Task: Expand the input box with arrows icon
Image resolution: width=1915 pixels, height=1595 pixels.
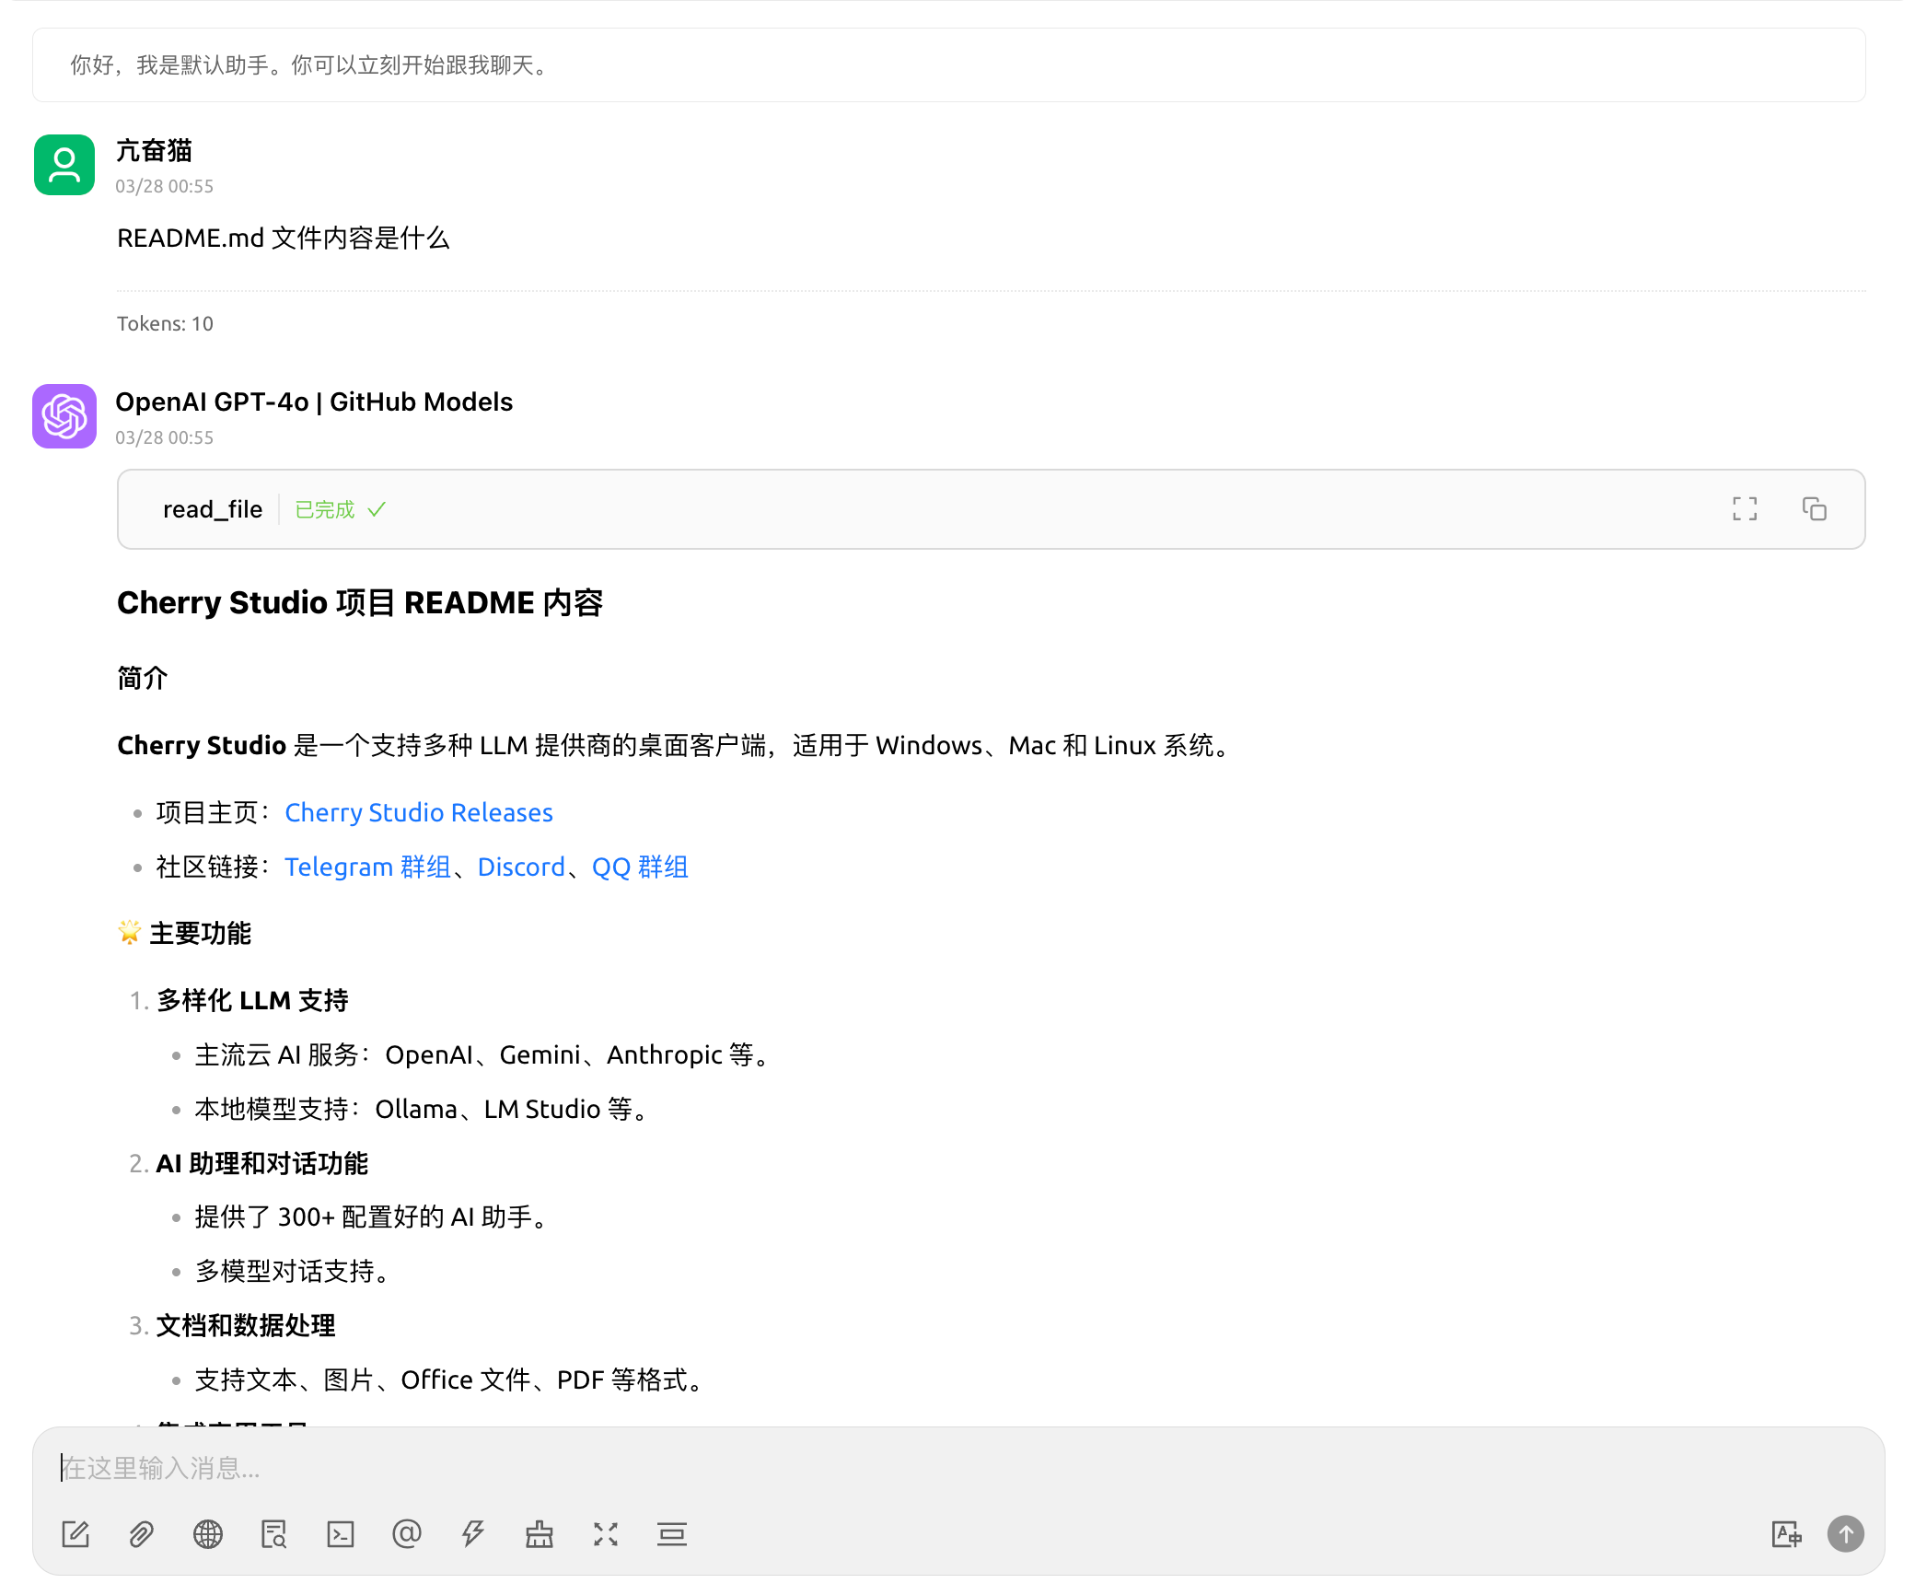Action: [606, 1534]
